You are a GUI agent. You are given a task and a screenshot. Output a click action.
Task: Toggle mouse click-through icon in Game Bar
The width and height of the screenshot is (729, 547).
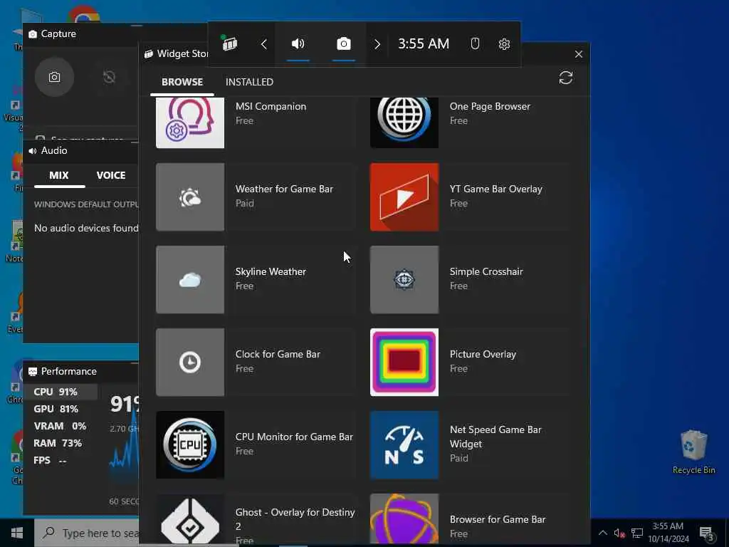coord(475,43)
